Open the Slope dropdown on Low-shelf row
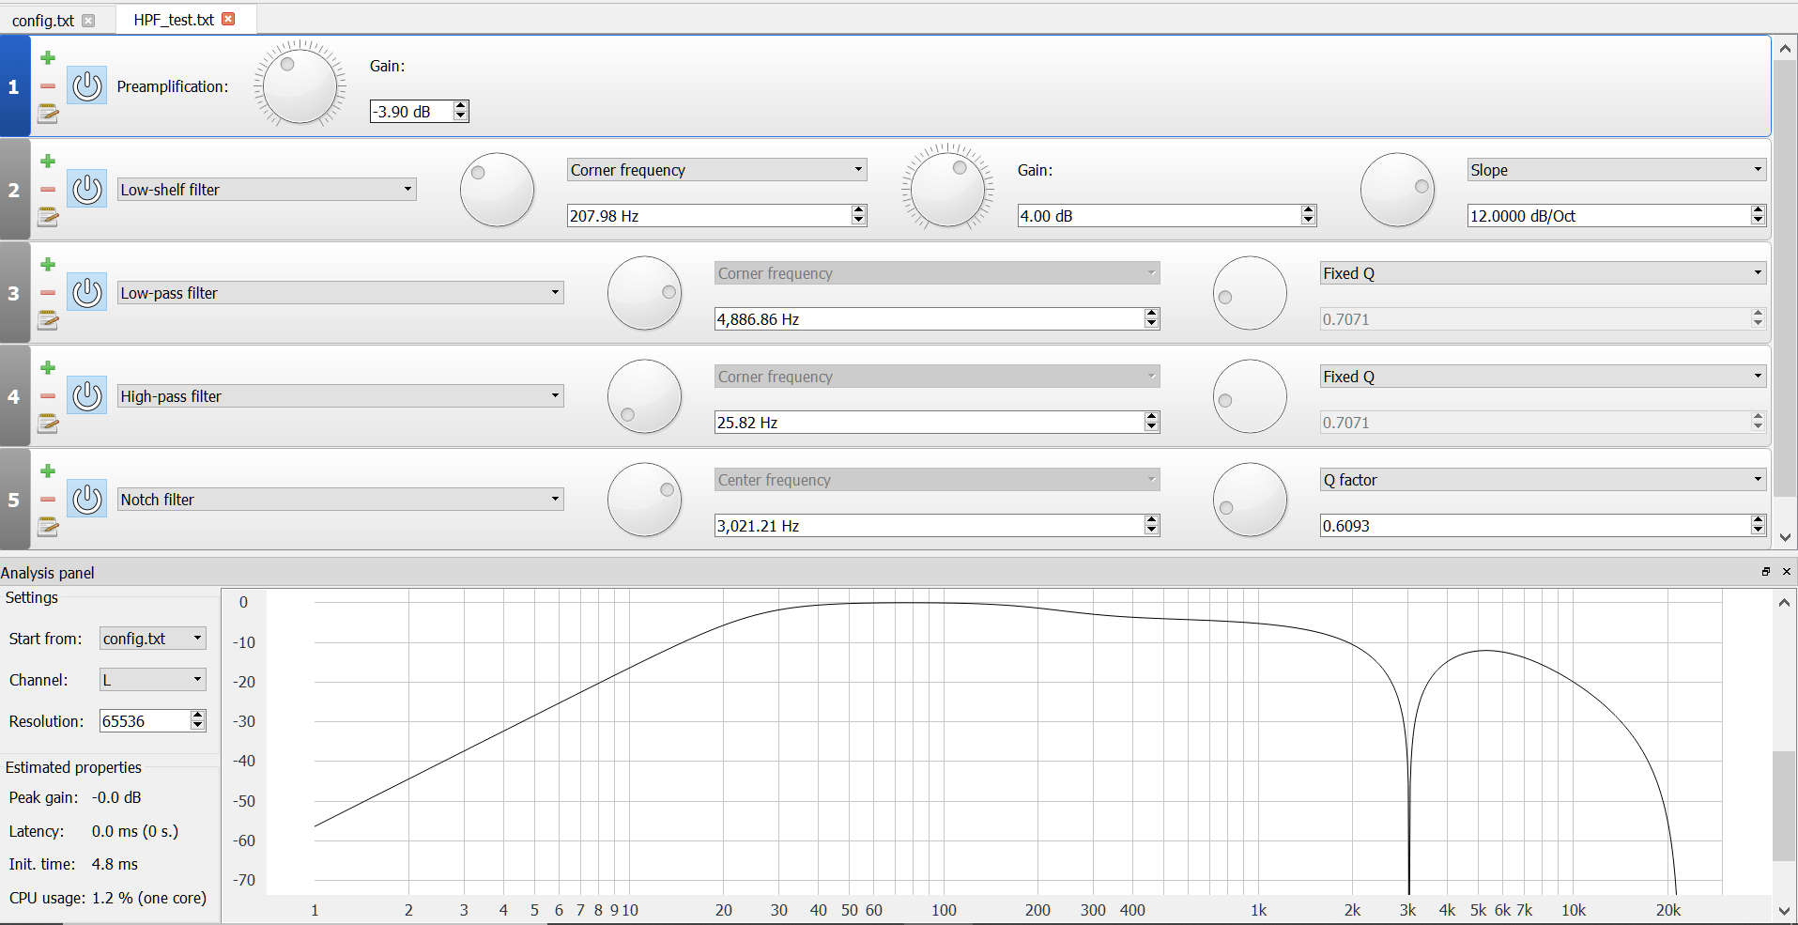Image resolution: width=1798 pixels, height=925 pixels. 1617,170
